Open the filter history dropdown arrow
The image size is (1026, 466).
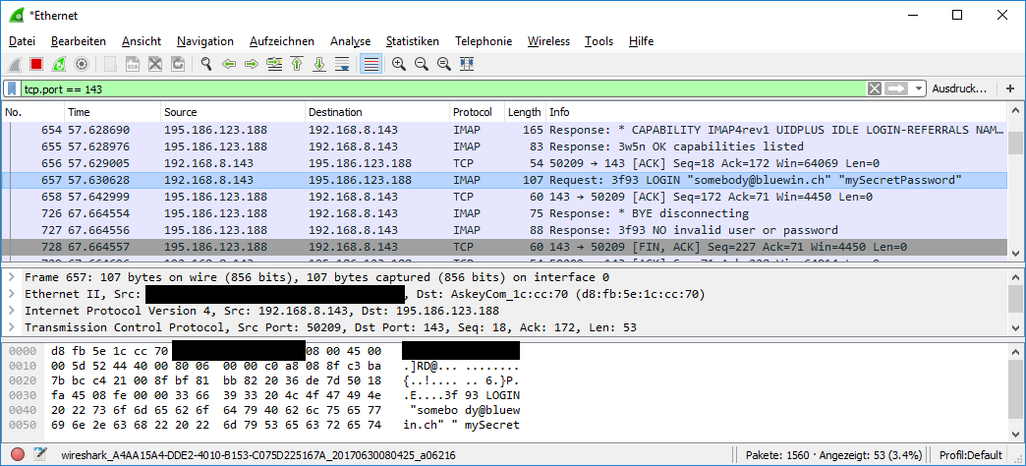(919, 88)
